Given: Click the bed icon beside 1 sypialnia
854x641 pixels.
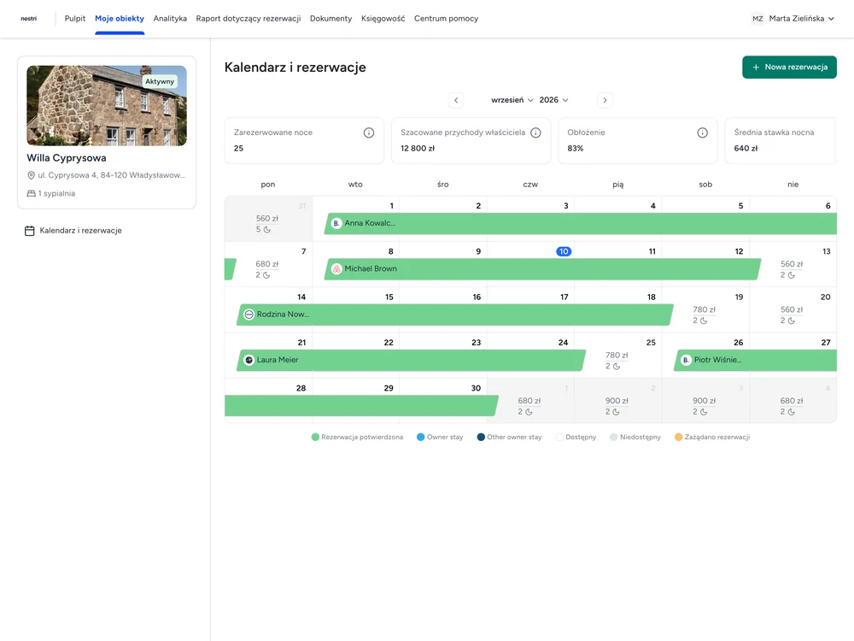Looking at the screenshot, I should tap(31, 193).
